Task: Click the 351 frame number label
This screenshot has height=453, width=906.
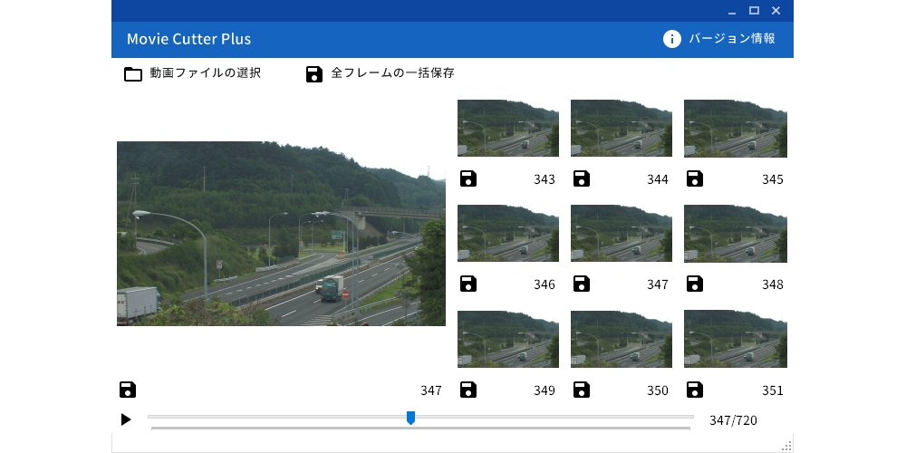Action: tap(773, 390)
